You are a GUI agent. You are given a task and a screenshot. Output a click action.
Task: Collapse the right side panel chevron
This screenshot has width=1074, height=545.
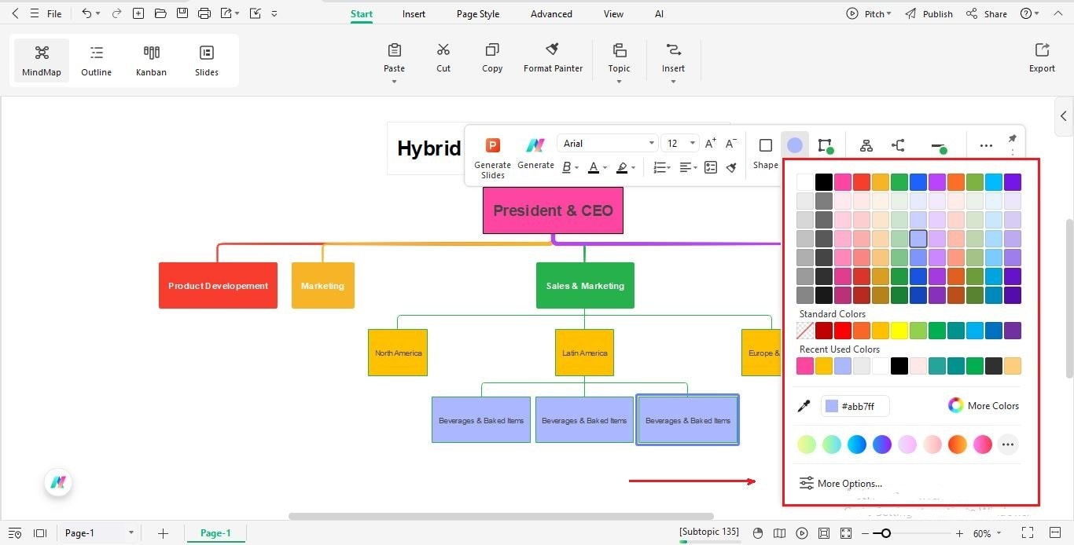(x=1064, y=116)
